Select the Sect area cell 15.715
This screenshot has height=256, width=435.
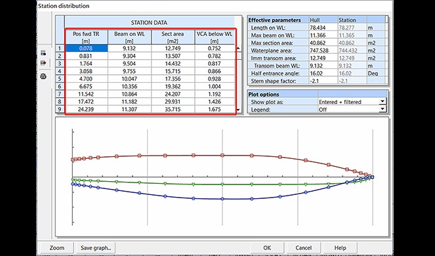pyautogui.click(x=173, y=71)
